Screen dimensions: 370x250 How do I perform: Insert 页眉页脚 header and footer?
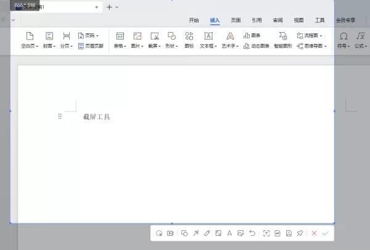tap(91, 46)
